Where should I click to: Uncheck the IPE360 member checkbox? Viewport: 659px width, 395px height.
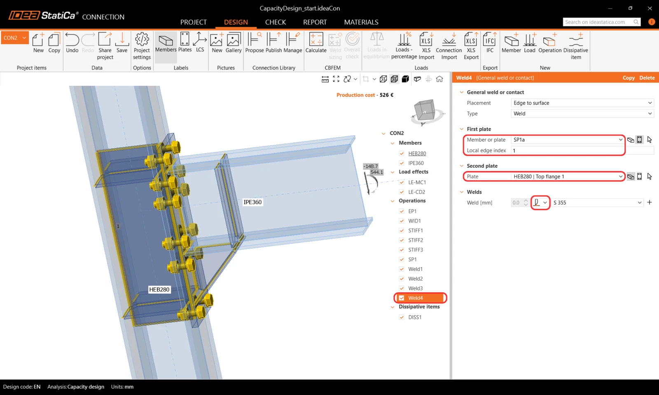point(402,163)
